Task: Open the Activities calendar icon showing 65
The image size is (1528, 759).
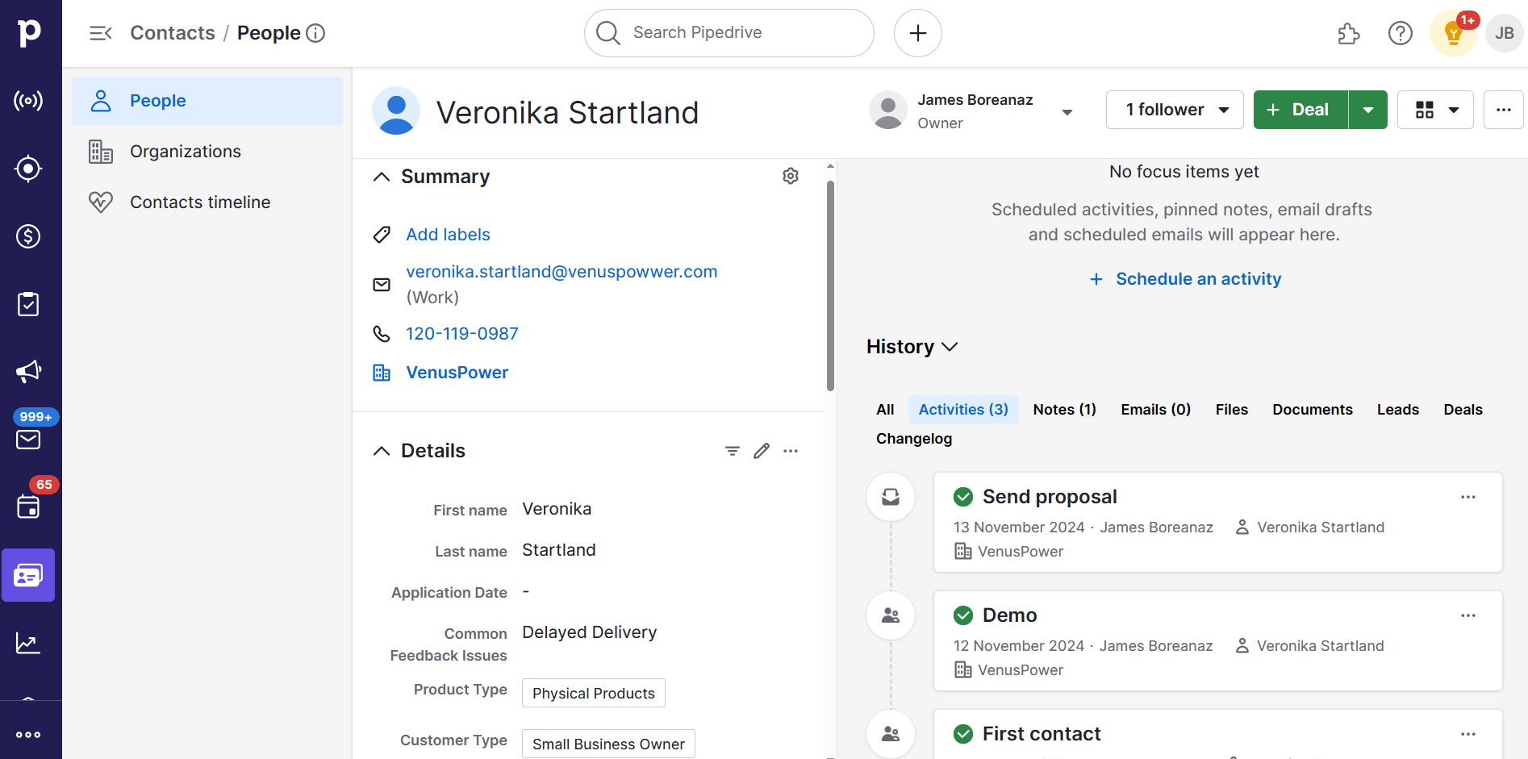Action: click(28, 507)
